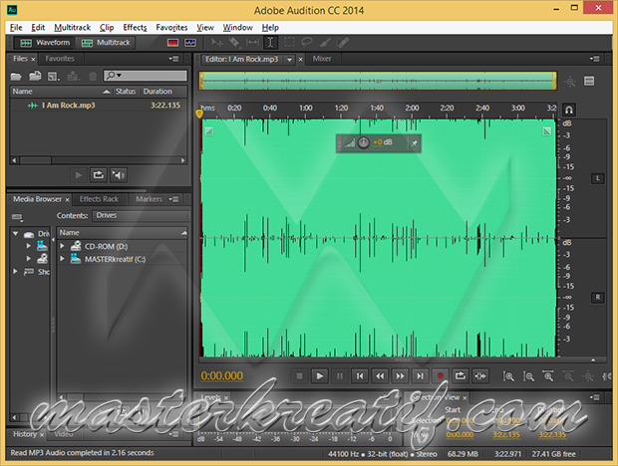This screenshot has height=466, width=618.
Task: Click the Import File icon
Action: coord(35,76)
